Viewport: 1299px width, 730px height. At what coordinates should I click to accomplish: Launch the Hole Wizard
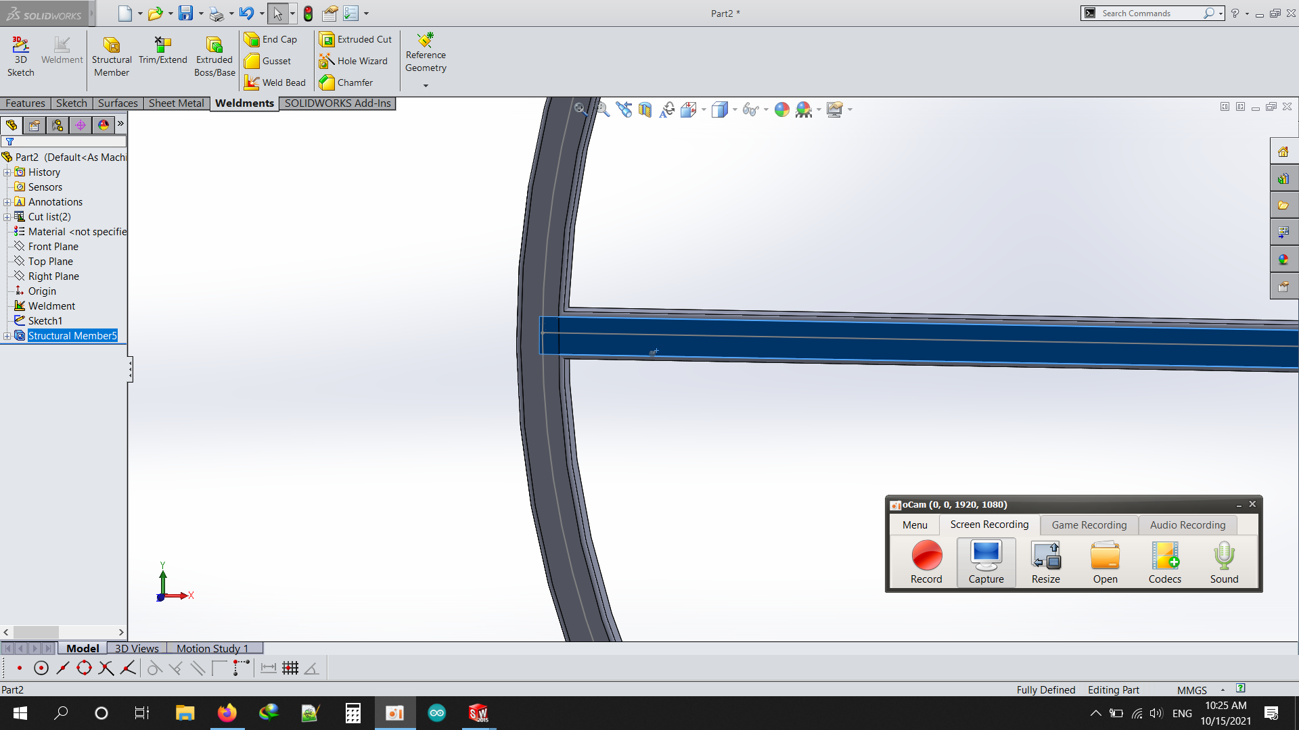point(354,61)
